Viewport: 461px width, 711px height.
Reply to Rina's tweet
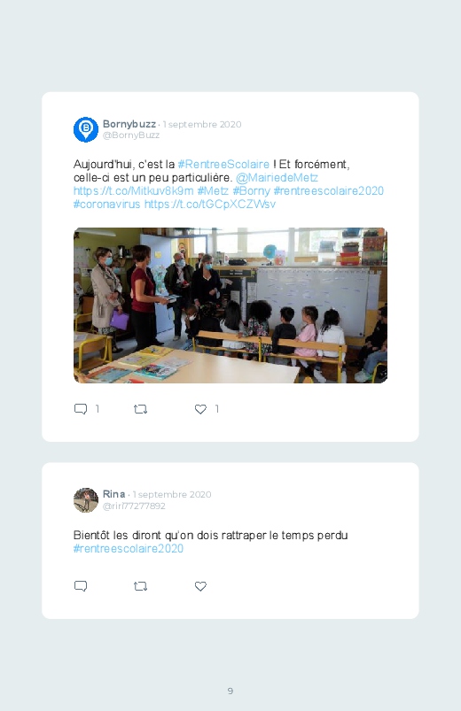81,586
